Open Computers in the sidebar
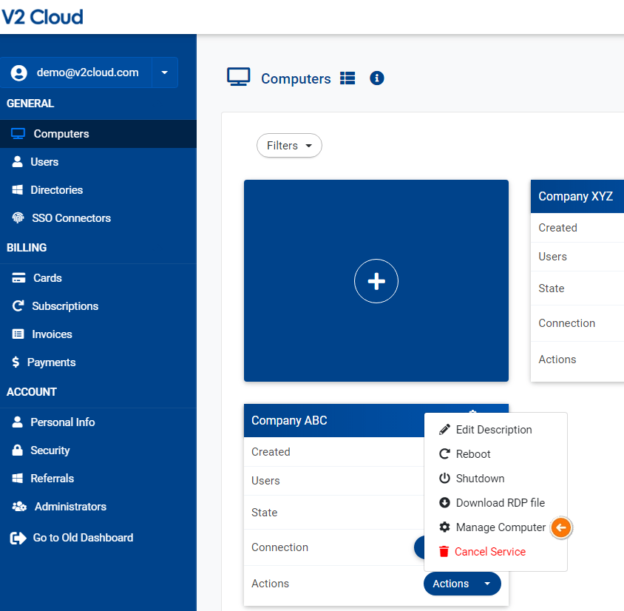Image resolution: width=624 pixels, height=611 pixels. (x=98, y=134)
